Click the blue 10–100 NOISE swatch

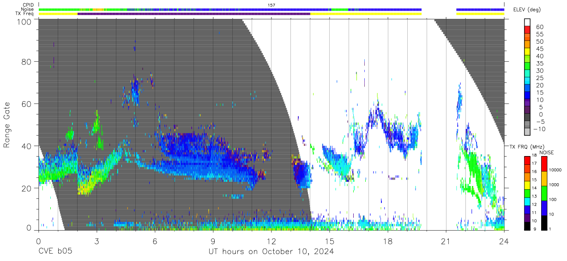pyautogui.click(x=544, y=208)
